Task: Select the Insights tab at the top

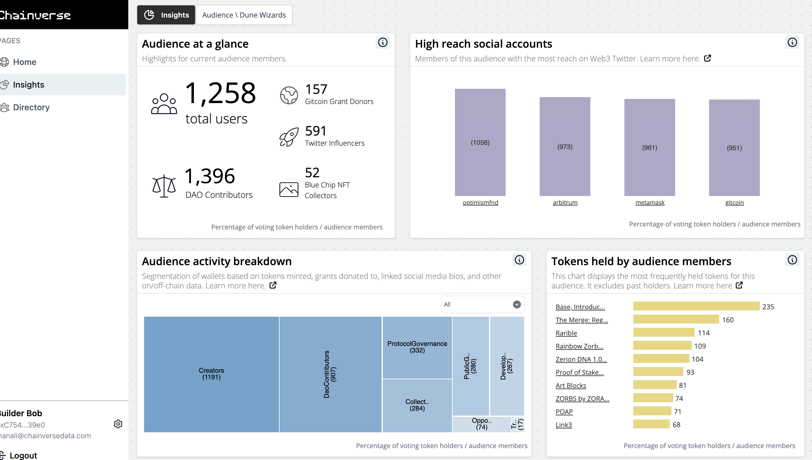Action: [x=166, y=15]
